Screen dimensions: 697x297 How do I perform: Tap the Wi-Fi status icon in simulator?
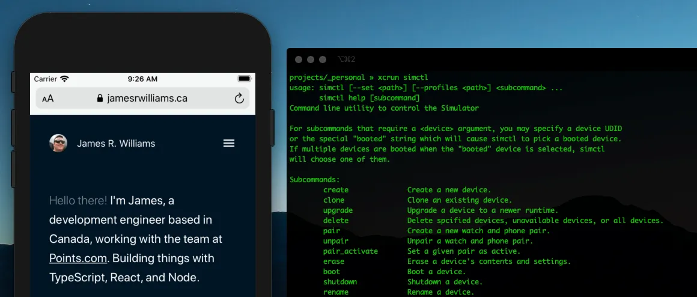pos(65,79)
